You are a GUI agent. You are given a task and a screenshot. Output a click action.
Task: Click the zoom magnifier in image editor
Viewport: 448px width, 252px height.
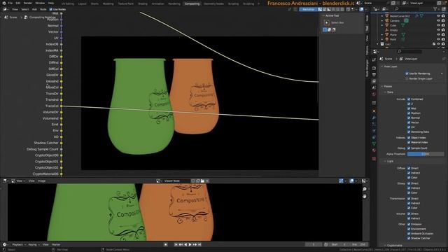tap(365, 189)
